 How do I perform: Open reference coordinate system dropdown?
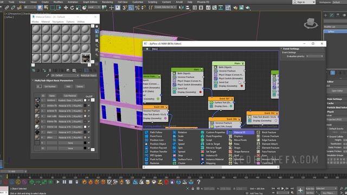click(x=94, y=7)
